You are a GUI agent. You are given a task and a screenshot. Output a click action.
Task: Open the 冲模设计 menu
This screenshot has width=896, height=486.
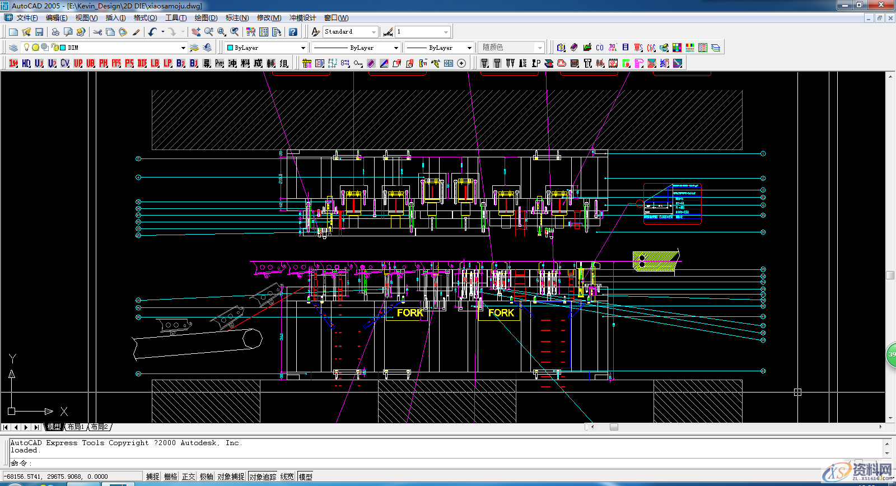(302, 18)
